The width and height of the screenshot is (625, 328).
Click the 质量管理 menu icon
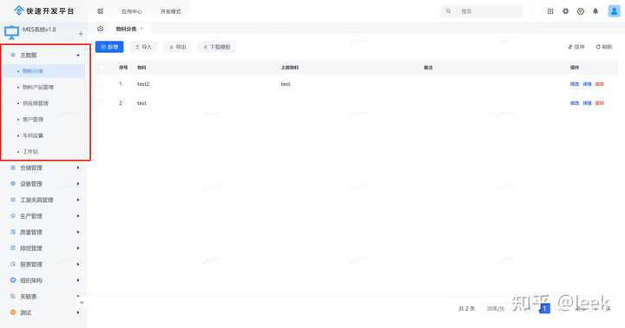click(x=13, y=232)
